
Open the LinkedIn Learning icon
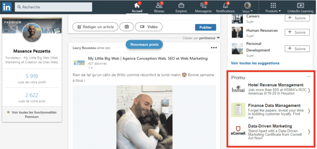coord(300,6)
